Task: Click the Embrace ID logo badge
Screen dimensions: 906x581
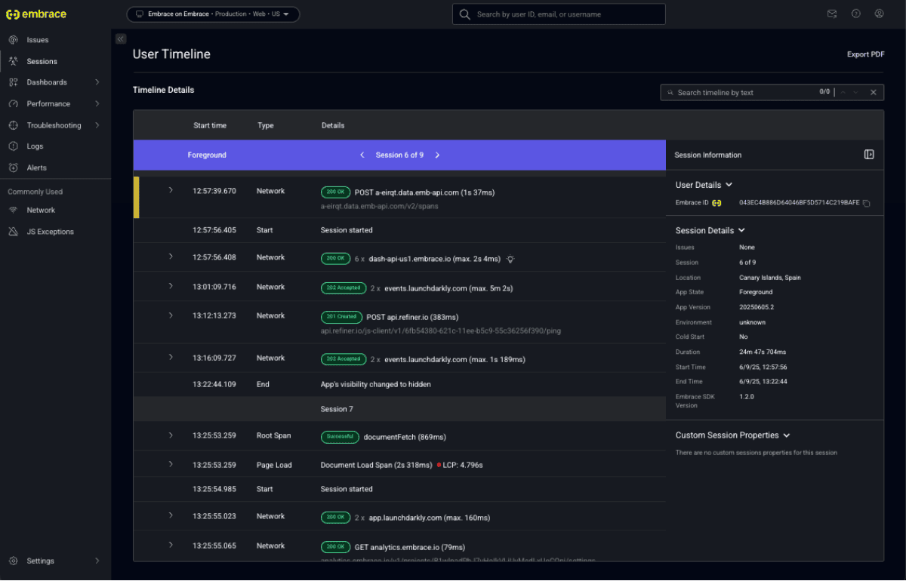Action: 717,203
